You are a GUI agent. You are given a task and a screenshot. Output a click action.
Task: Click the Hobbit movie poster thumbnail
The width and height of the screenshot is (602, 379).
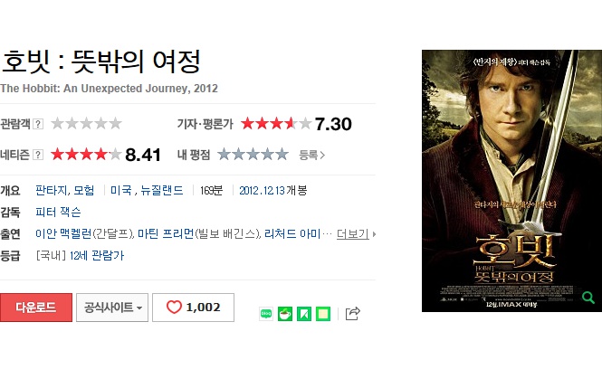tap(511, 181)
